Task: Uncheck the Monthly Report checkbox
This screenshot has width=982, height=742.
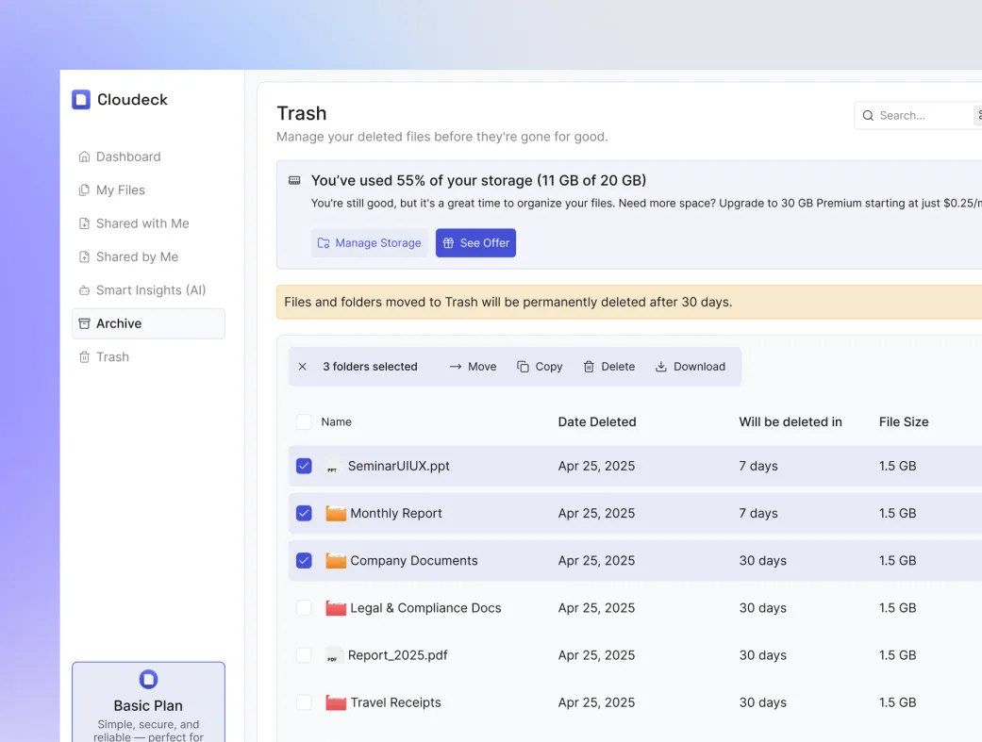Action: (x=304, y=513)
